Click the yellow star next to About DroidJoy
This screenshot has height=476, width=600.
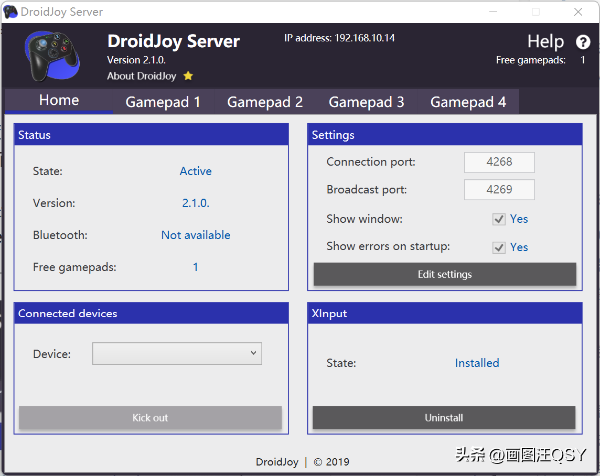(x=188, y=75)
